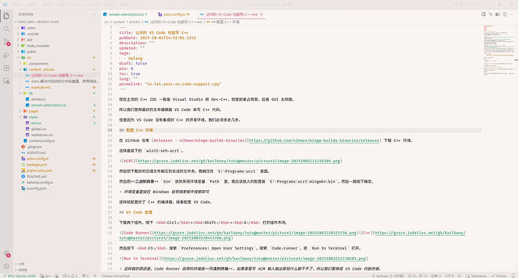
Task: Expand the .vscode folder
Action: click(x=32, y=34)
